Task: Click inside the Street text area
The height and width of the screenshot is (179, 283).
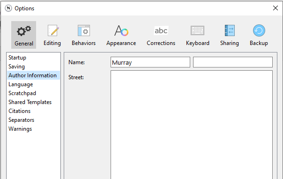Action: point(192,125)
